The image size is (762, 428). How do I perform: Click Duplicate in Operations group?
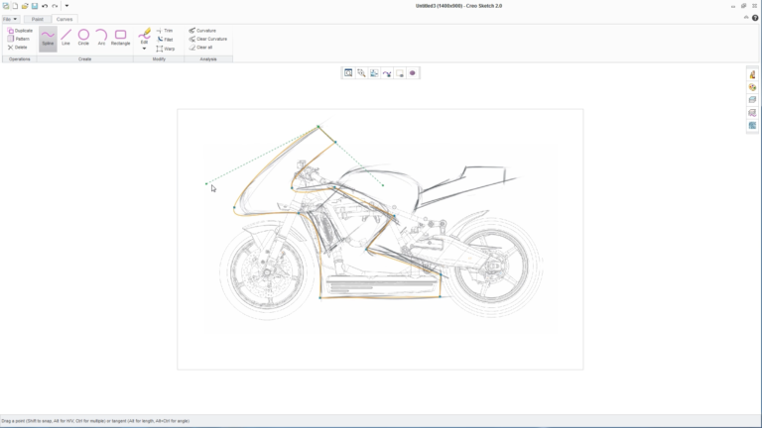click(x=20, y=31)
